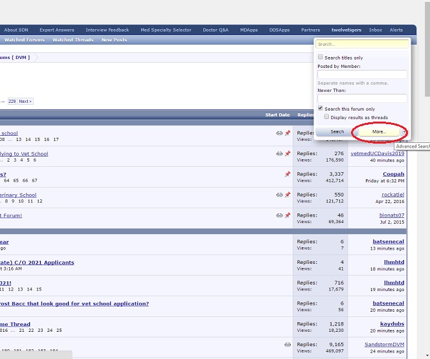430x359 pixels.
Task: Click pin icon in rockatiel's thread row
Action: (x=288, y=195)
